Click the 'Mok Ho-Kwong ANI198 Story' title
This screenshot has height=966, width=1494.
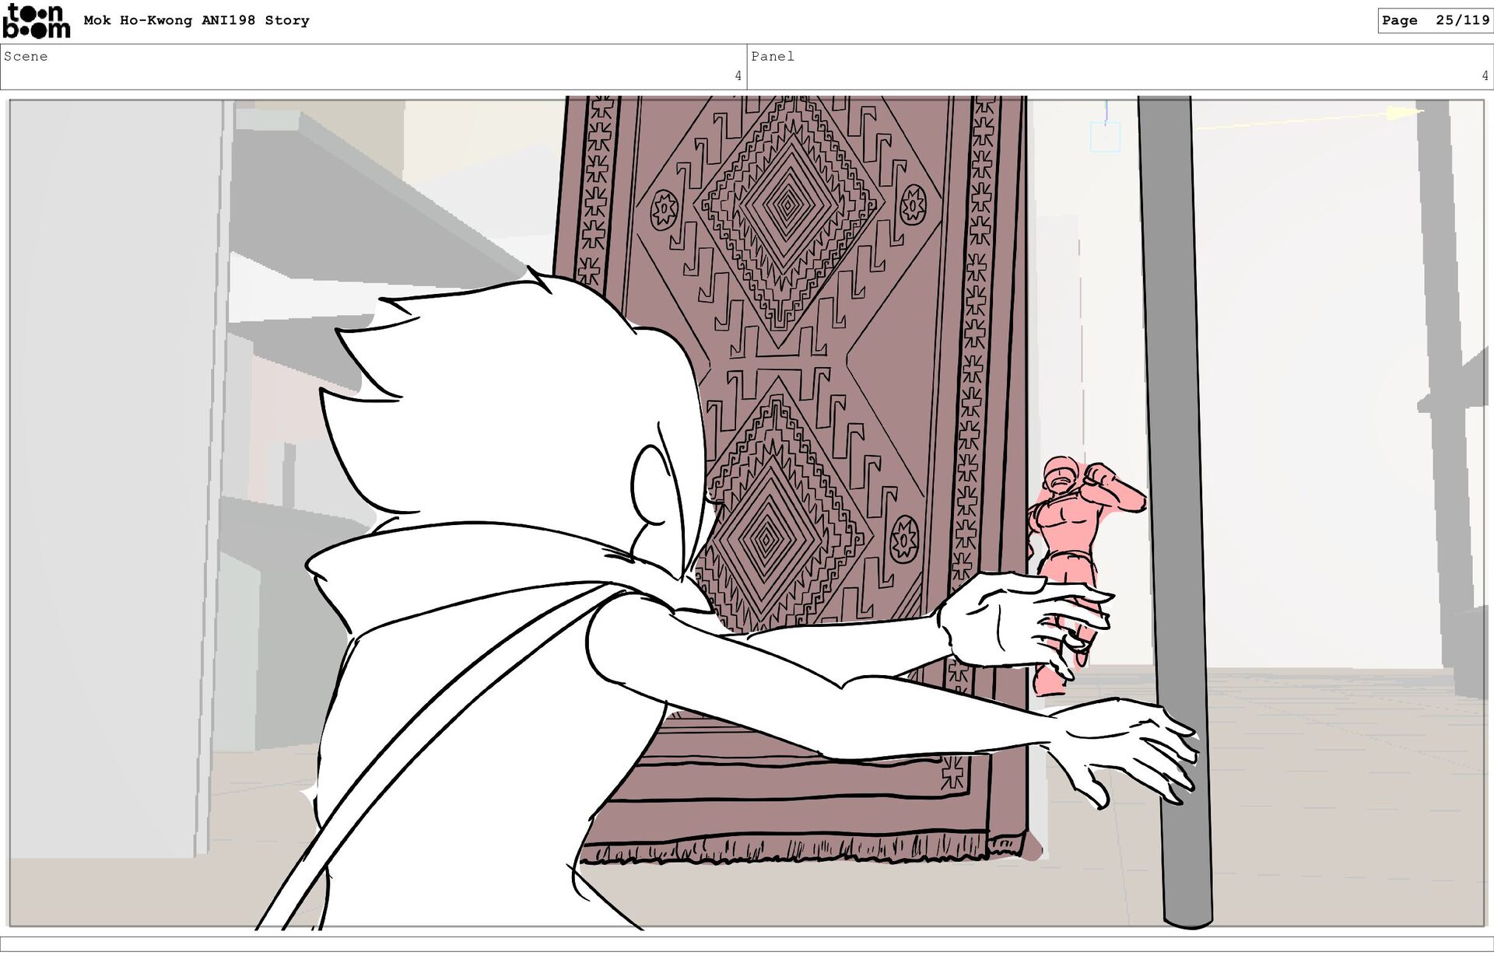pyautogui.click(x=196, y=21)
